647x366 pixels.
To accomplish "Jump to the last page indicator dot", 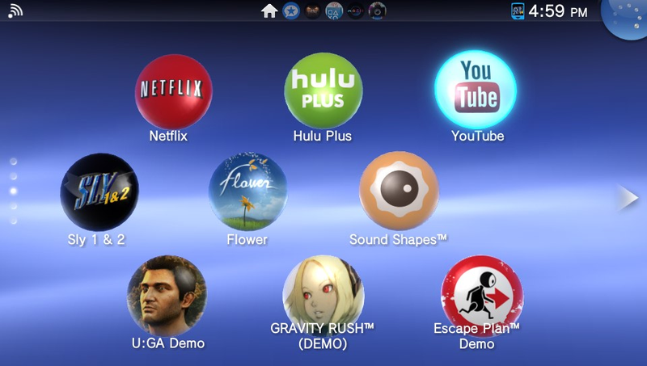I will click(14, 221).
